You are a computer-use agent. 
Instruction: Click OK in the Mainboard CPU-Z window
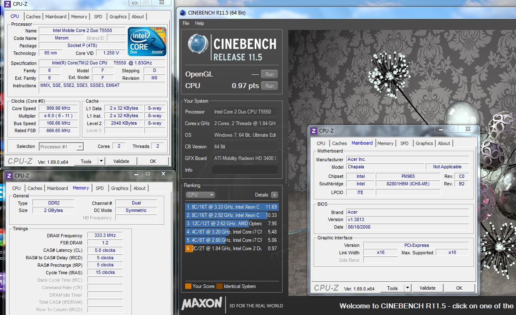459,288
